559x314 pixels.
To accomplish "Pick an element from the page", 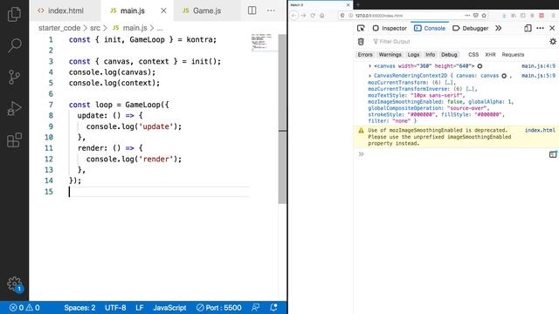I will (361, 28).
